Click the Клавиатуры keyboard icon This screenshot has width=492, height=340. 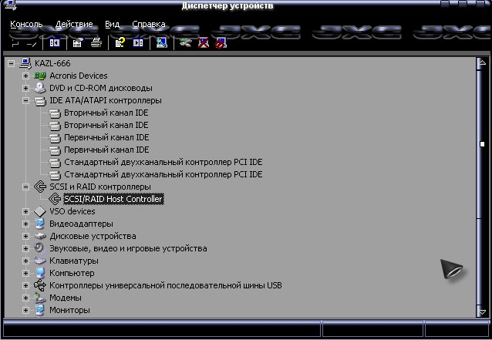pyautogui.click(x=40, y=261)
